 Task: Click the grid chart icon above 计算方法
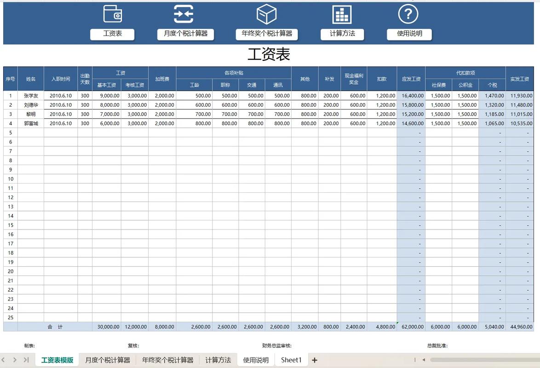coord(342,14)
